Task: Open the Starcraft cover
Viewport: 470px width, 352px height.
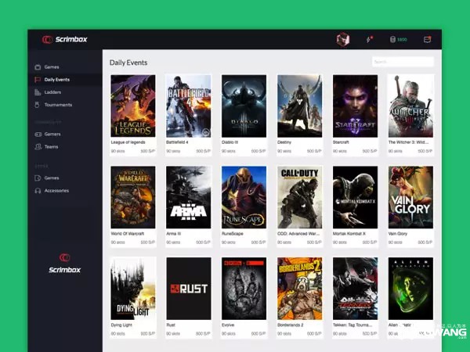Action: [x=355, y=106]
